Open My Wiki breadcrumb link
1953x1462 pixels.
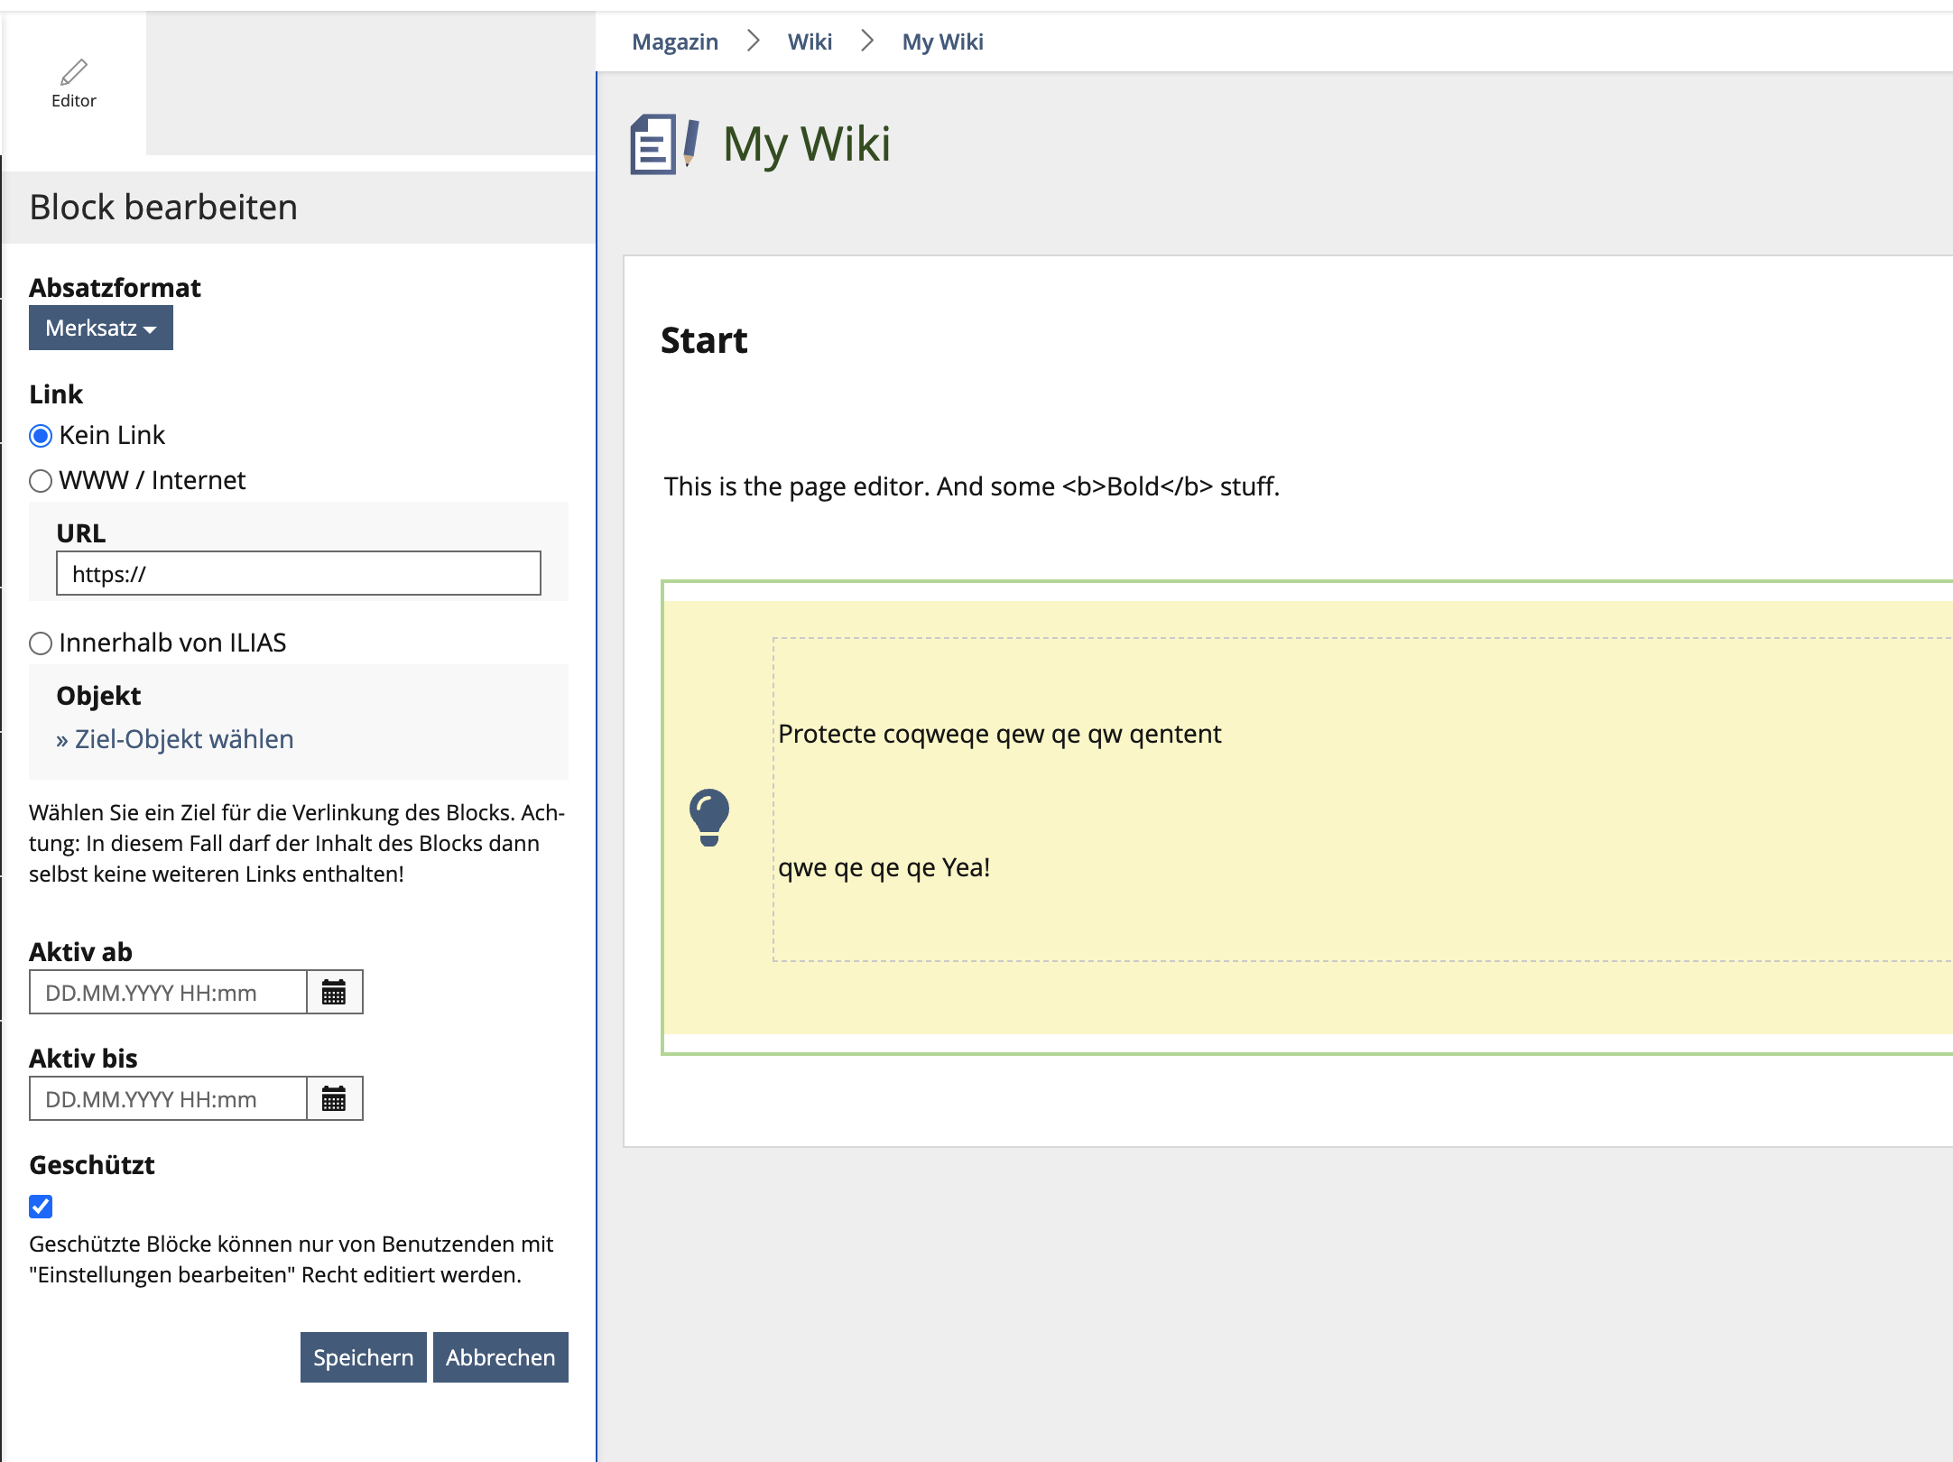pos(942,42)
